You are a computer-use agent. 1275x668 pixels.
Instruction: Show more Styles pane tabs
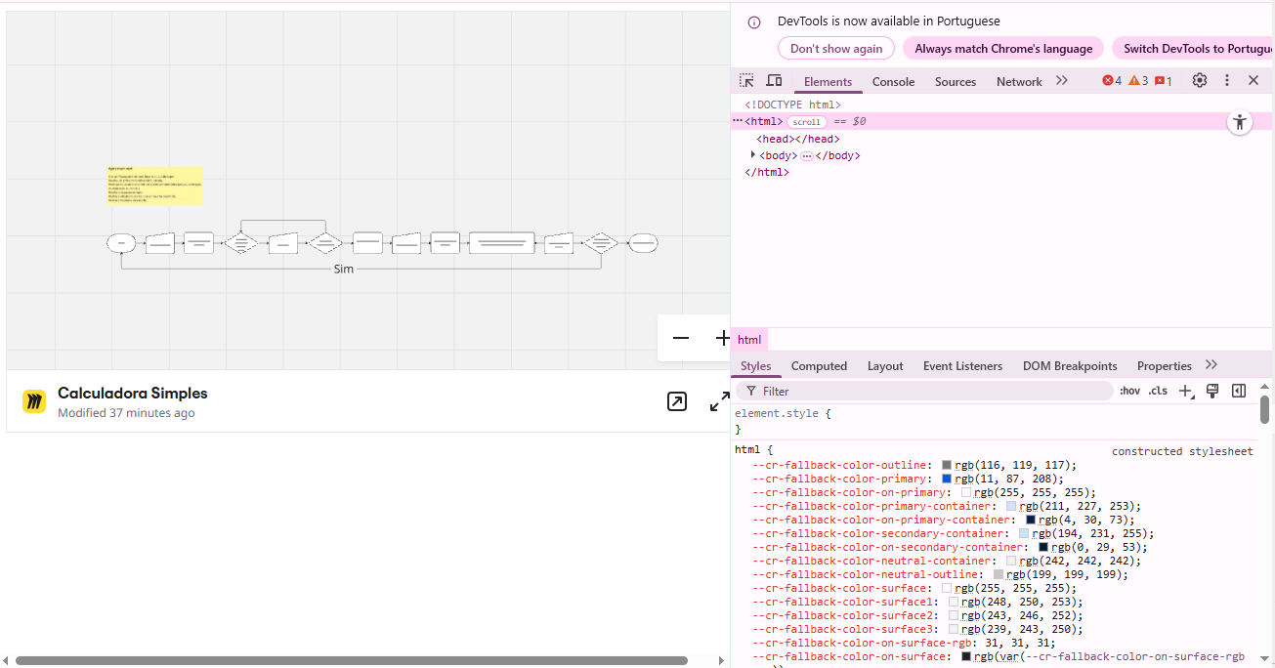point(1211,365)
